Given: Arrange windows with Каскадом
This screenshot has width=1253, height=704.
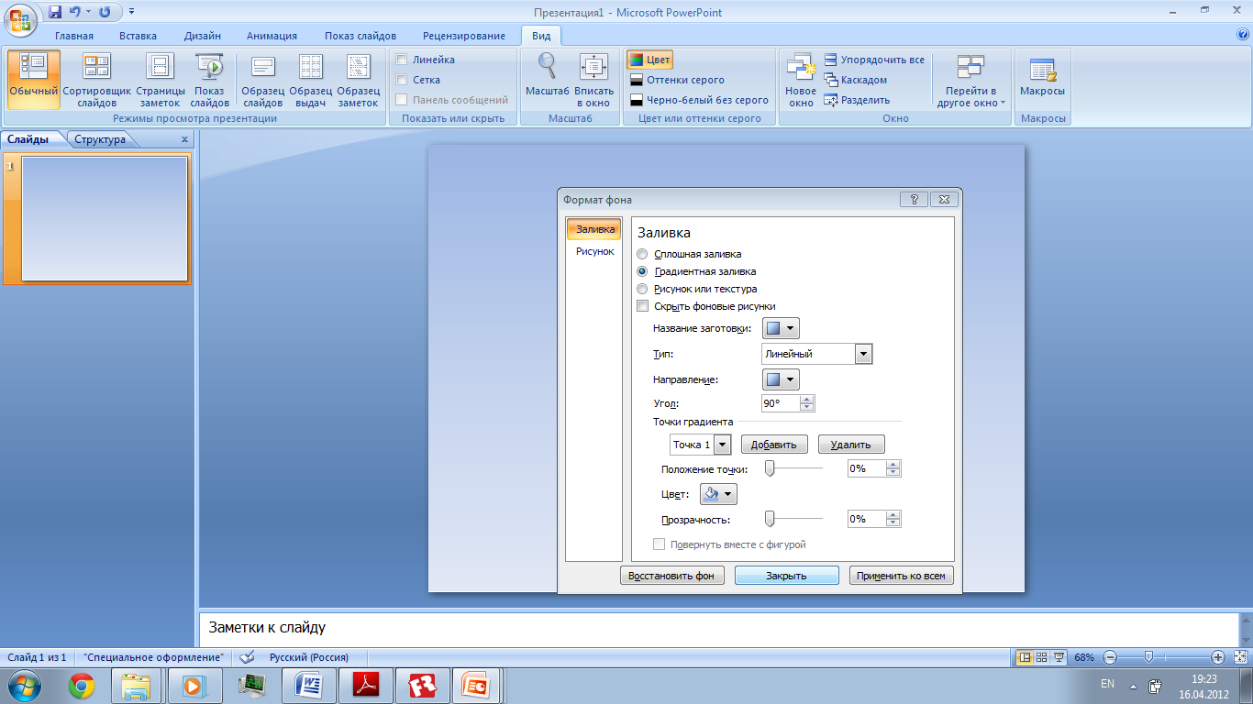Looking at the screenshot, I should click(x=855, y=80).
